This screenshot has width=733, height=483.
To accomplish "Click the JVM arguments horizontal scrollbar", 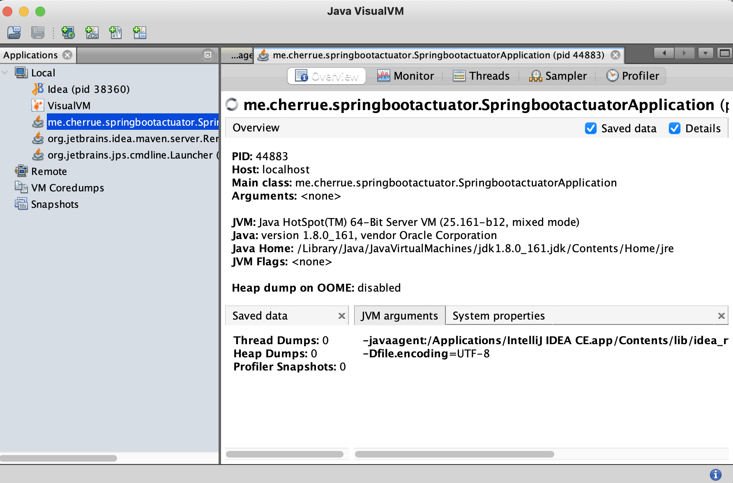I will [454, 454].
